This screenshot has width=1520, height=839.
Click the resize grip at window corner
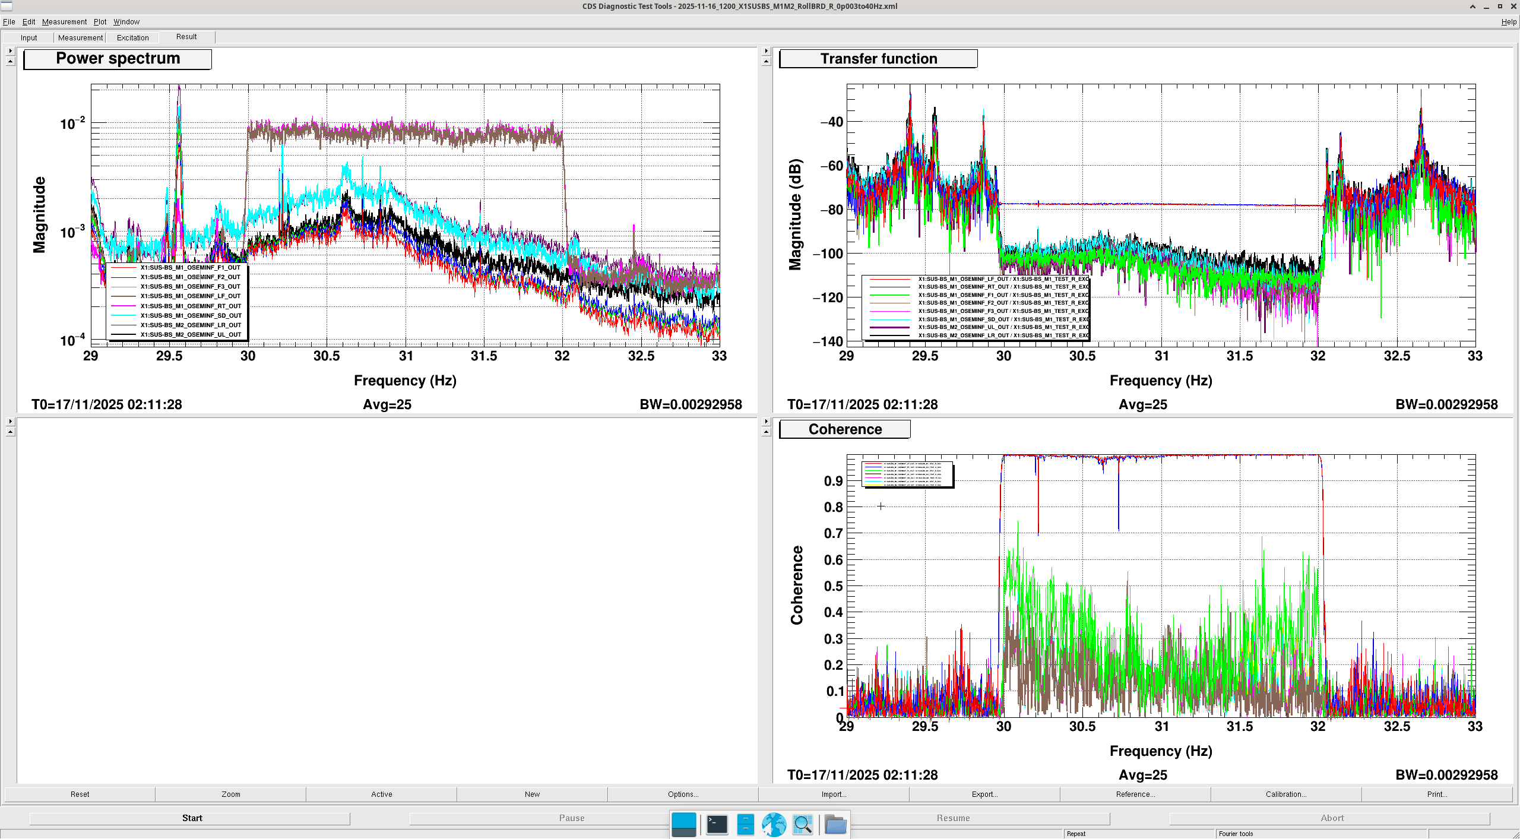pos(1515,834)
